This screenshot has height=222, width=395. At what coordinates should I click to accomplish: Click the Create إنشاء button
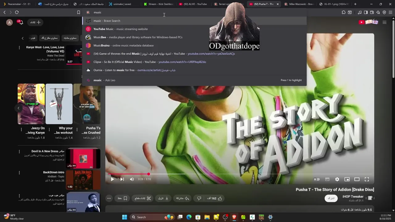[x=35, y=22]
